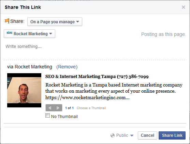Click the Cancel button
Image resolution: width=190 pixels, height=144 pixels.
147,135
